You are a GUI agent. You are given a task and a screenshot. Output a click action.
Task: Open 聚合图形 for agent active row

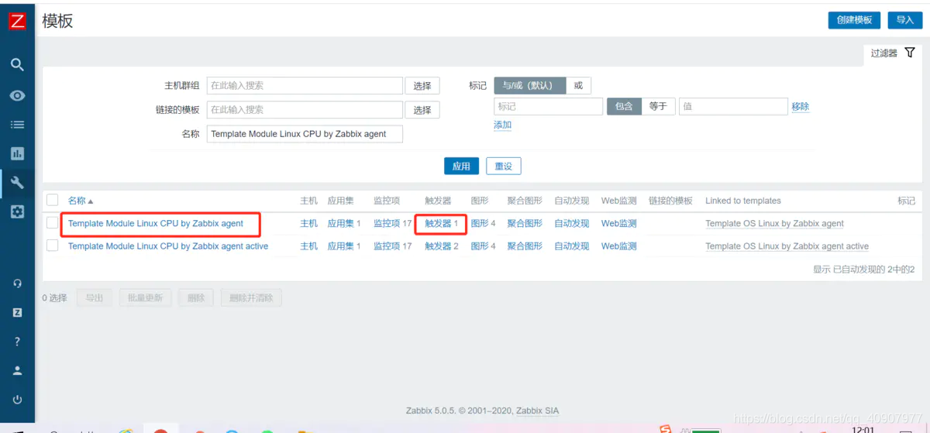click(525, 246)
